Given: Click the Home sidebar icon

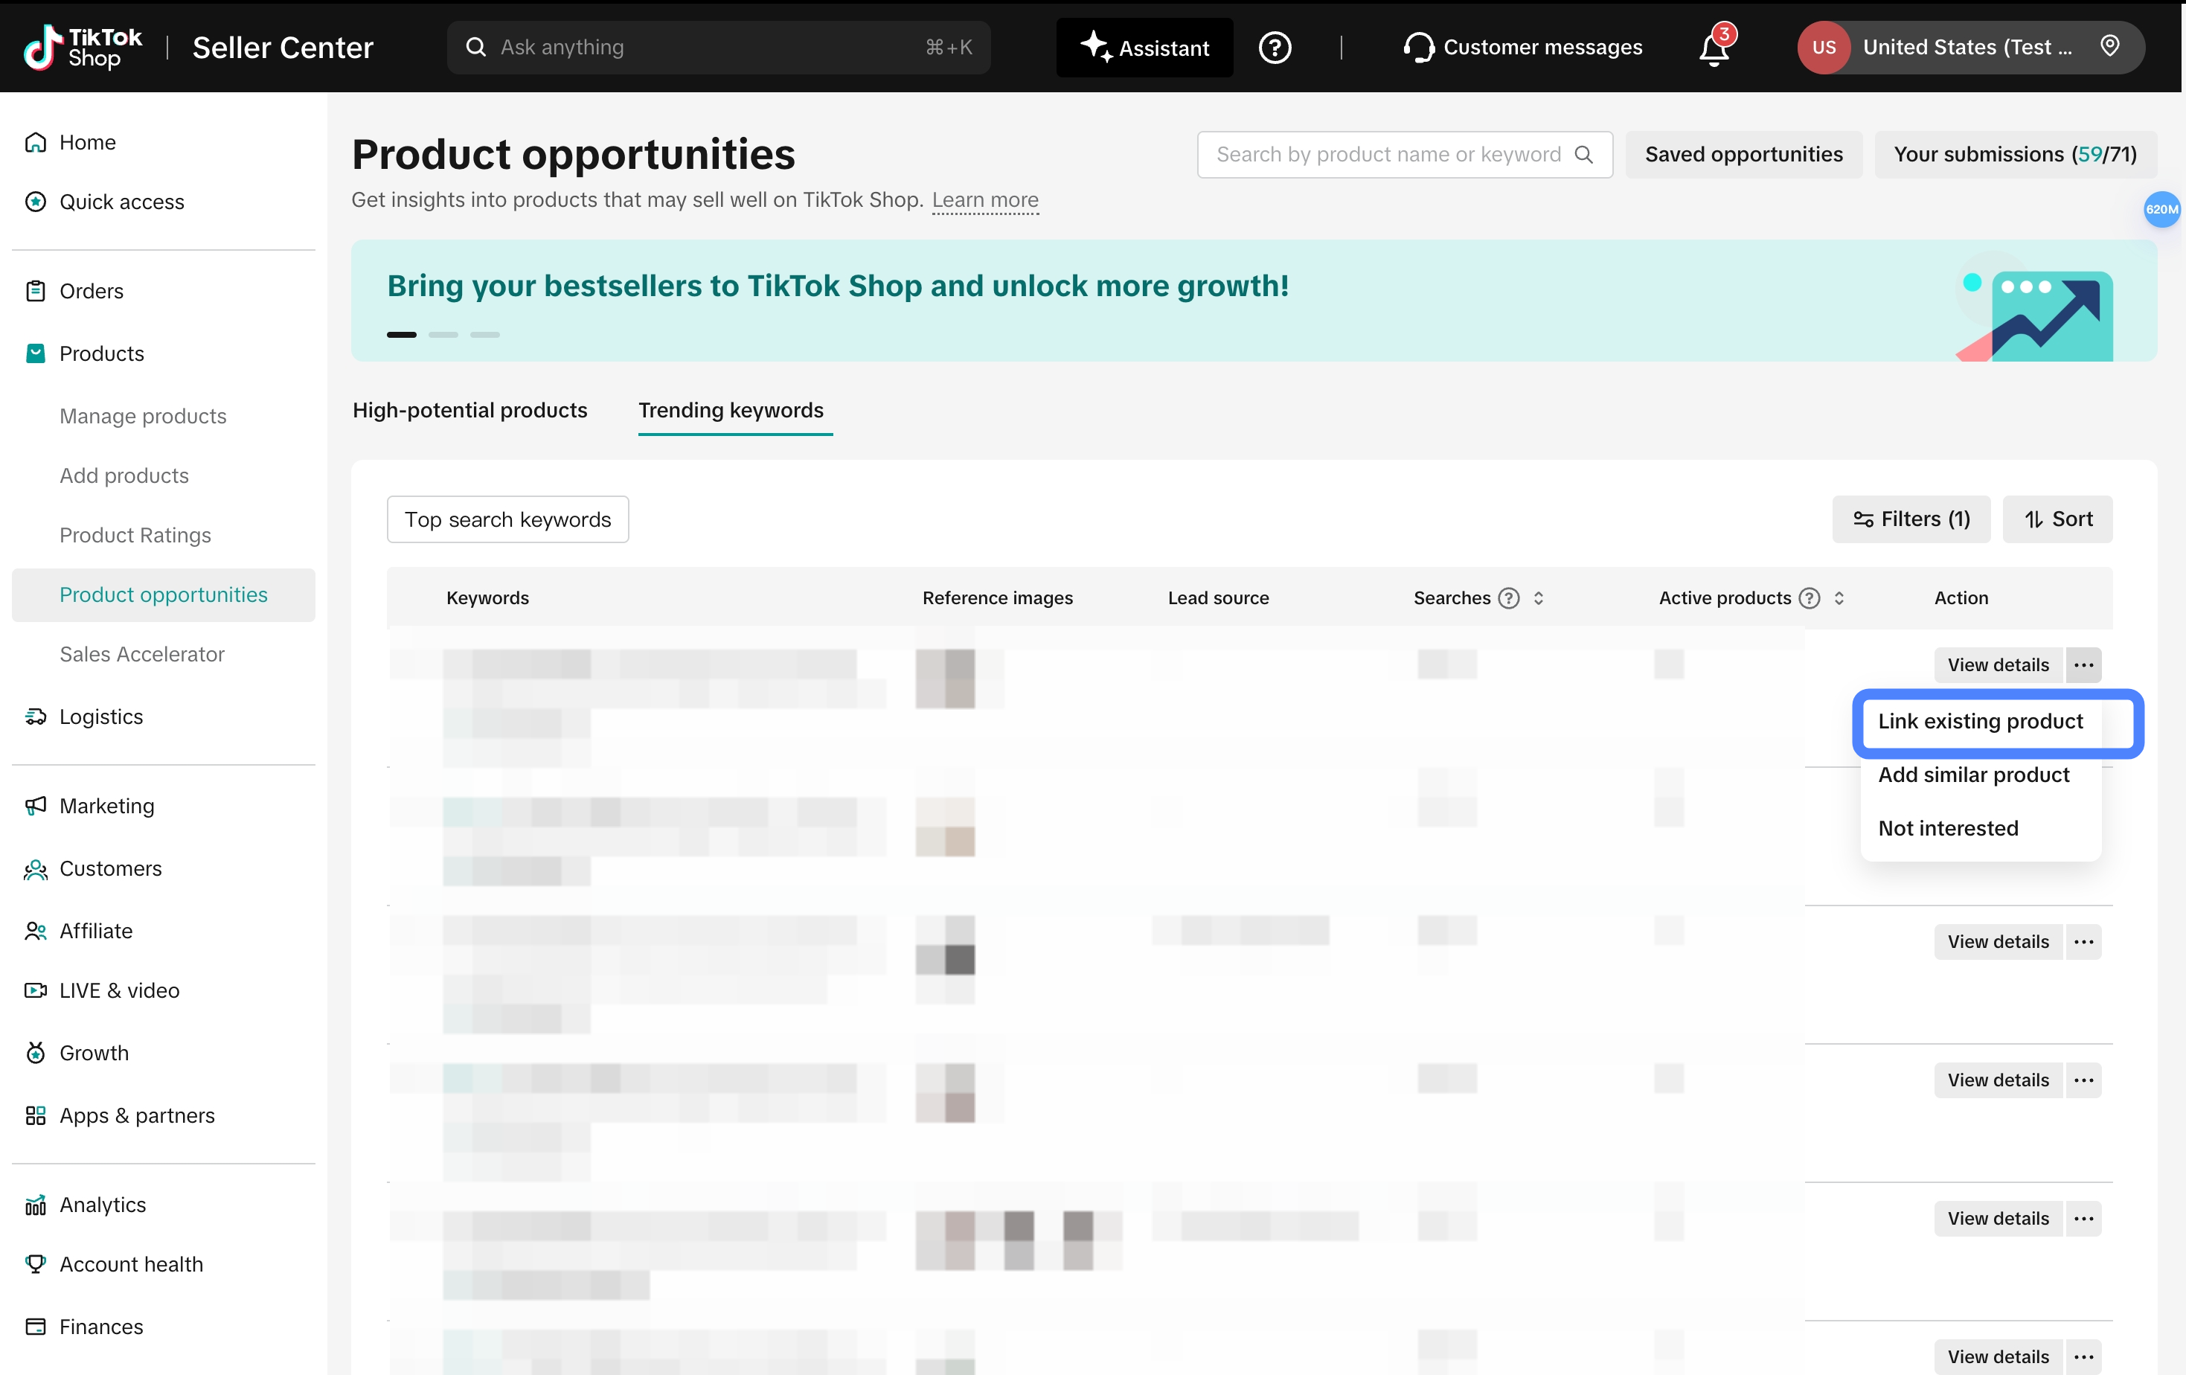Looking at the screenshot, I should 36,143.
